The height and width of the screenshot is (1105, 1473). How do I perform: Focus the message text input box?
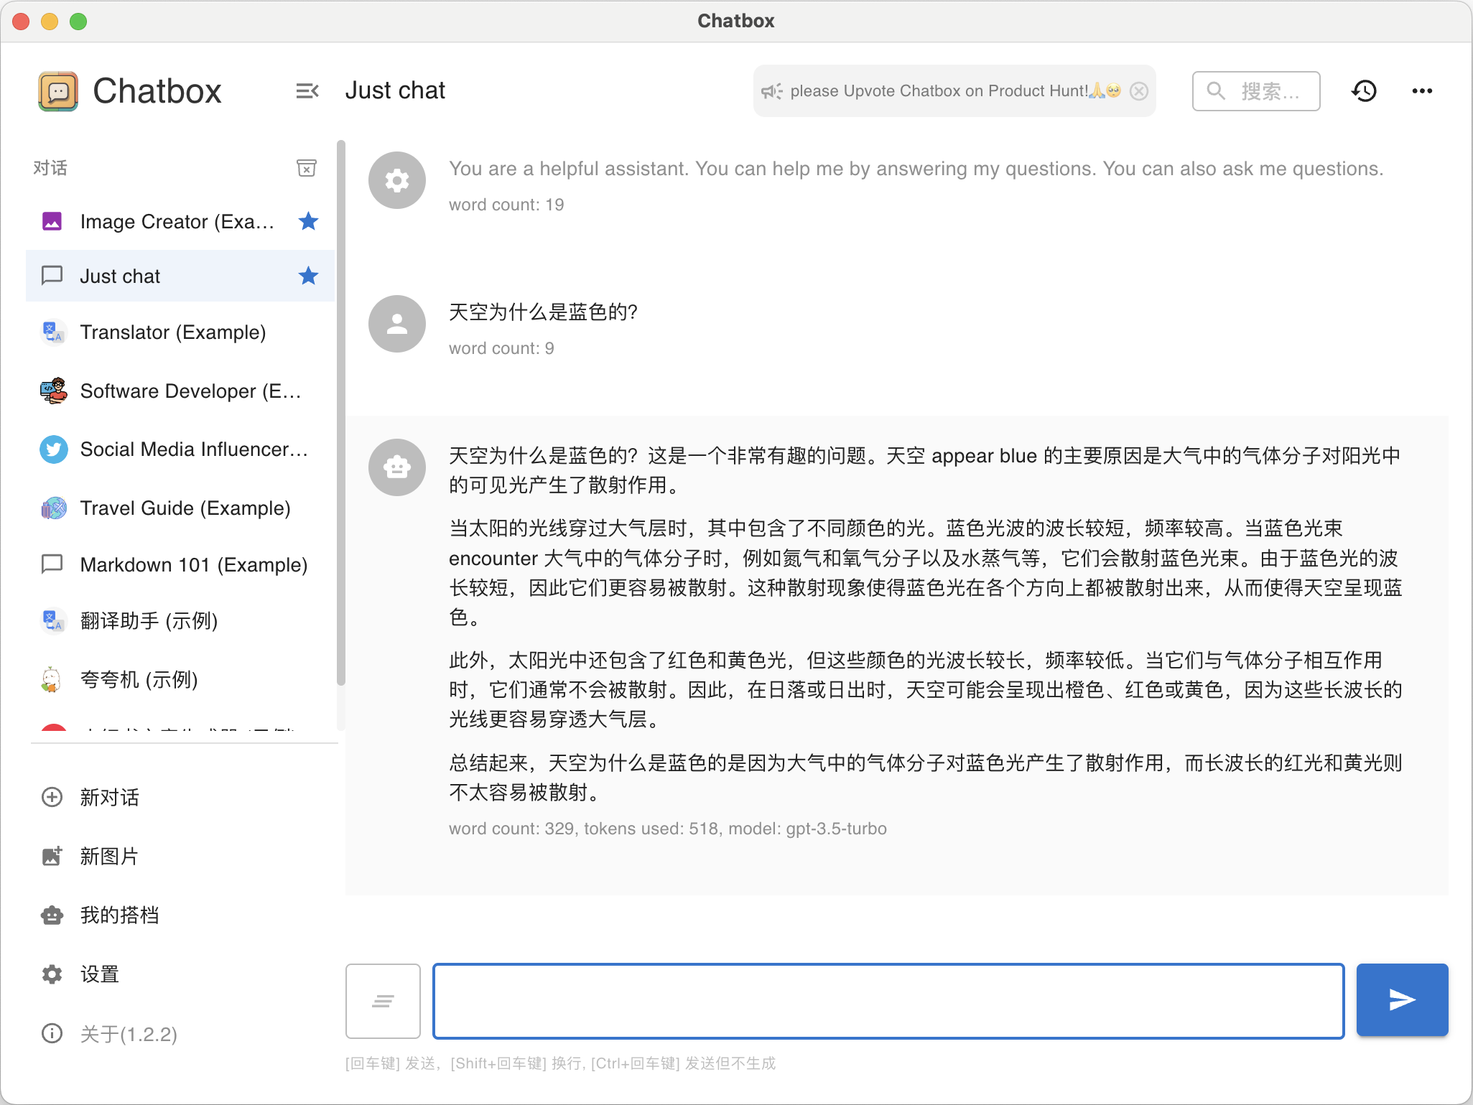[888, 1001]
